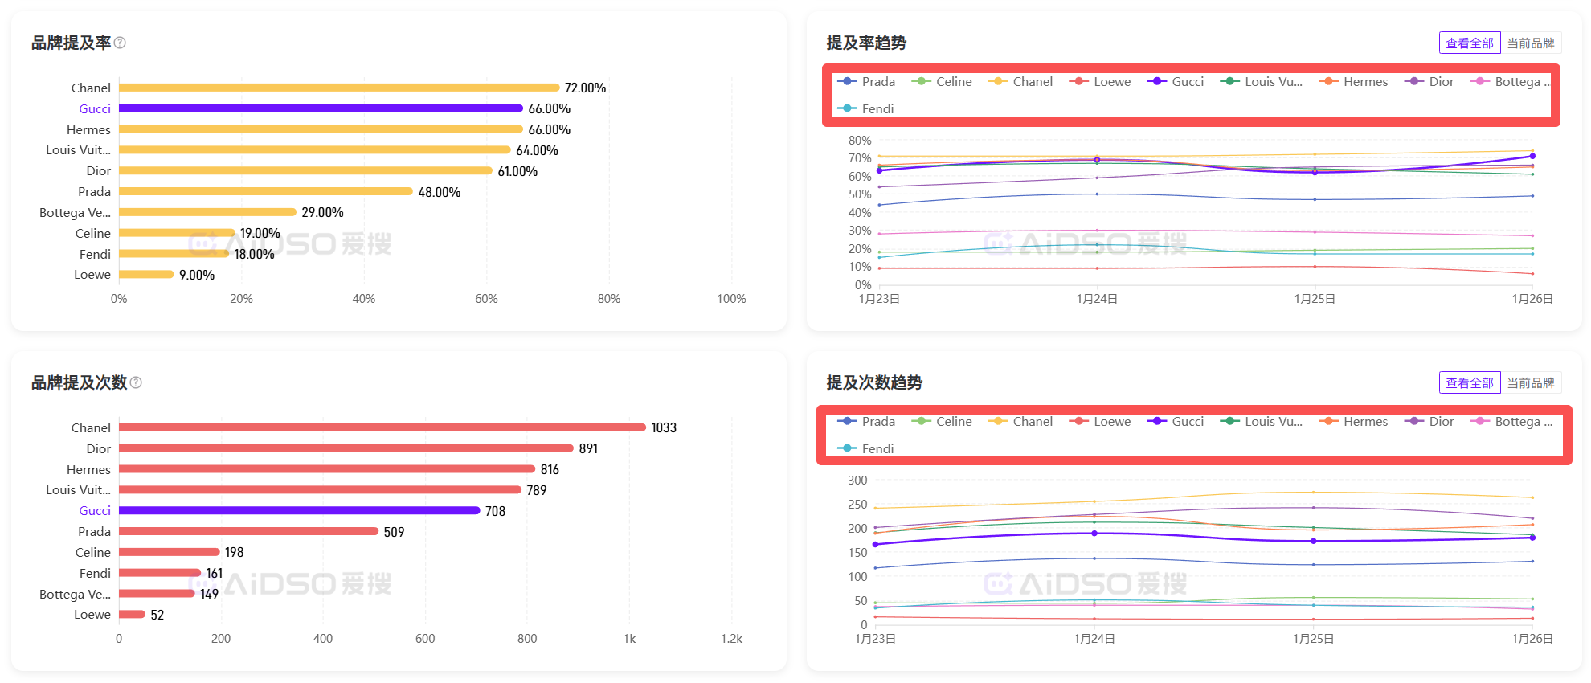Viewport: 1591px width, 683px height.
Task: Click Loewe legend marker in 提及率趋势
Action: (x=1078, y=81)
